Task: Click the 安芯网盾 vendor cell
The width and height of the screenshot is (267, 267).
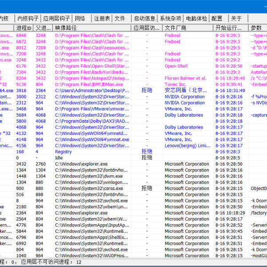Action: click(x=186, y=90)
